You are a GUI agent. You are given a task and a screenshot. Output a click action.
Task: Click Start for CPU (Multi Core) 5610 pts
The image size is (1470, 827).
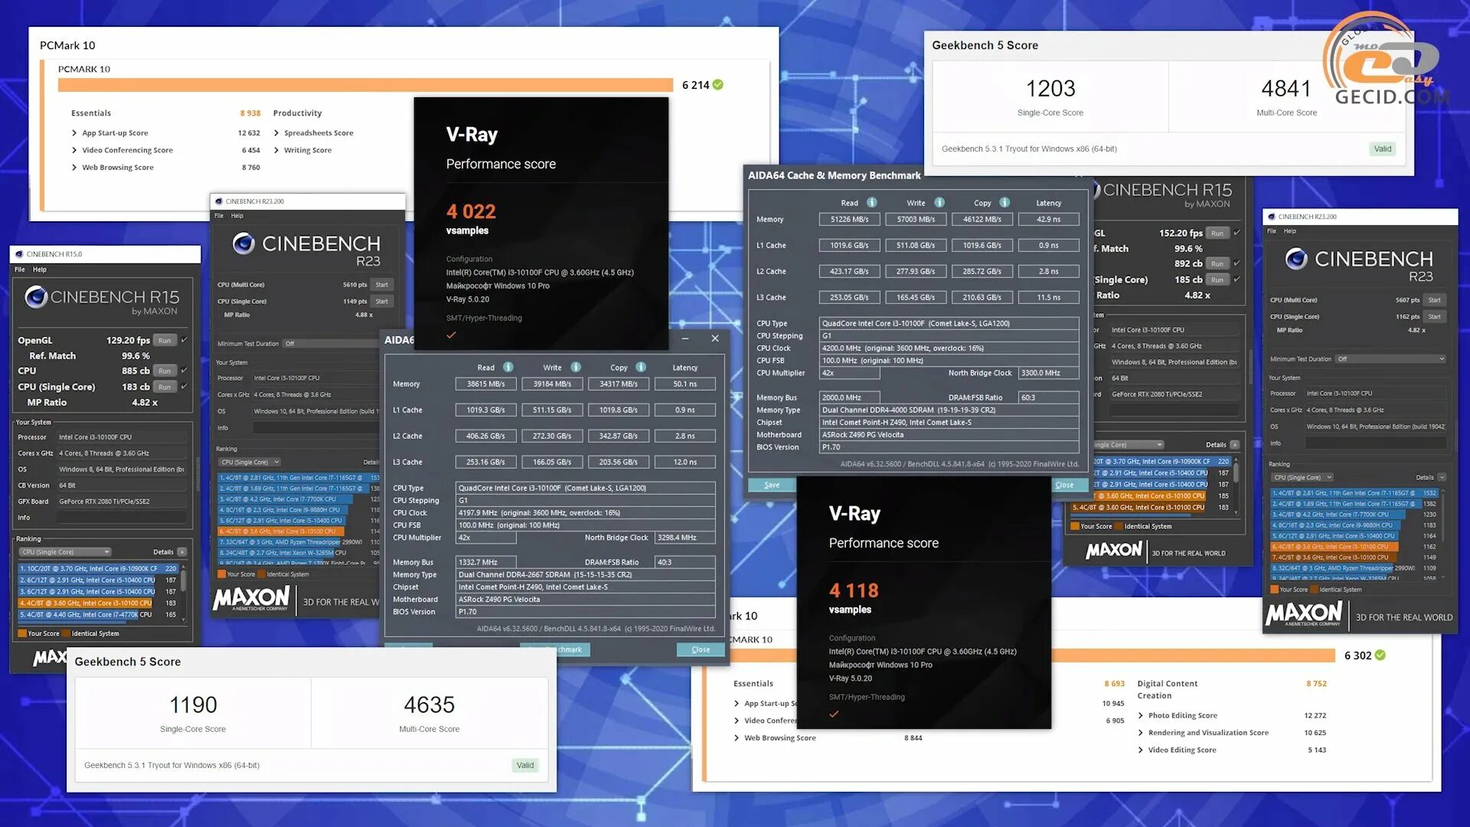click(382, 285)
